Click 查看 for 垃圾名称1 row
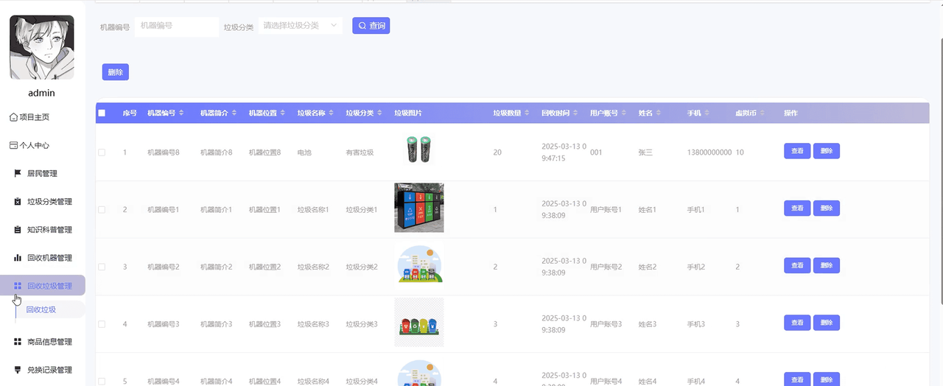The image size is (943, 386). tap(797, 208)
